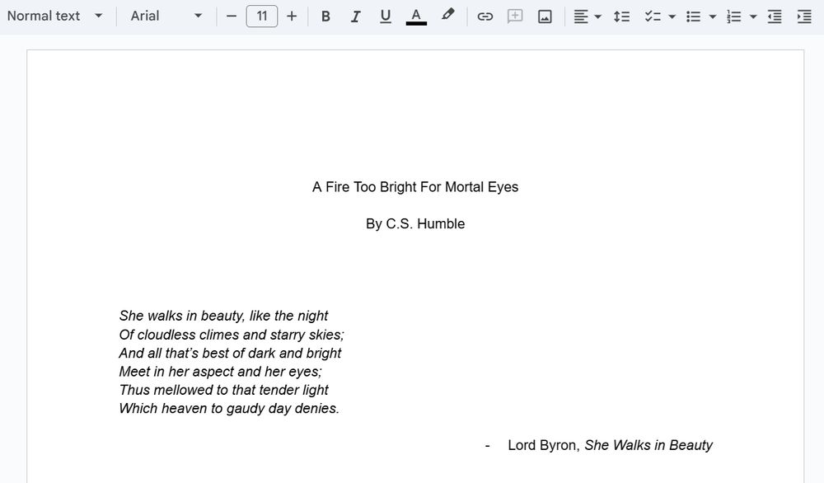Click the line 'Which heaven to gaudy day denies.'
The width and height of the screenshot is (824, 483).
pyautogui.click(x=229, y=408)
